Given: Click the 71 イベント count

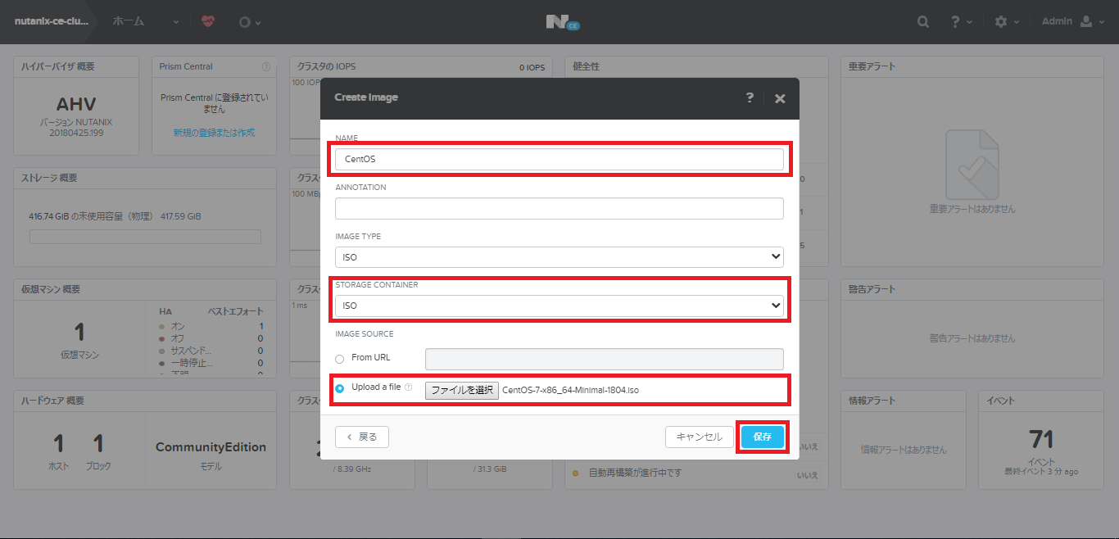Looking at the screenshot, I should coord(1041,440).
